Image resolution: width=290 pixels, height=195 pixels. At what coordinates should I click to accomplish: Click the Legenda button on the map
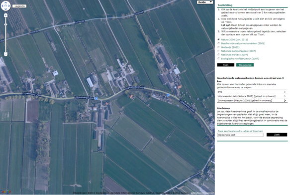click(x=19, y=6)
